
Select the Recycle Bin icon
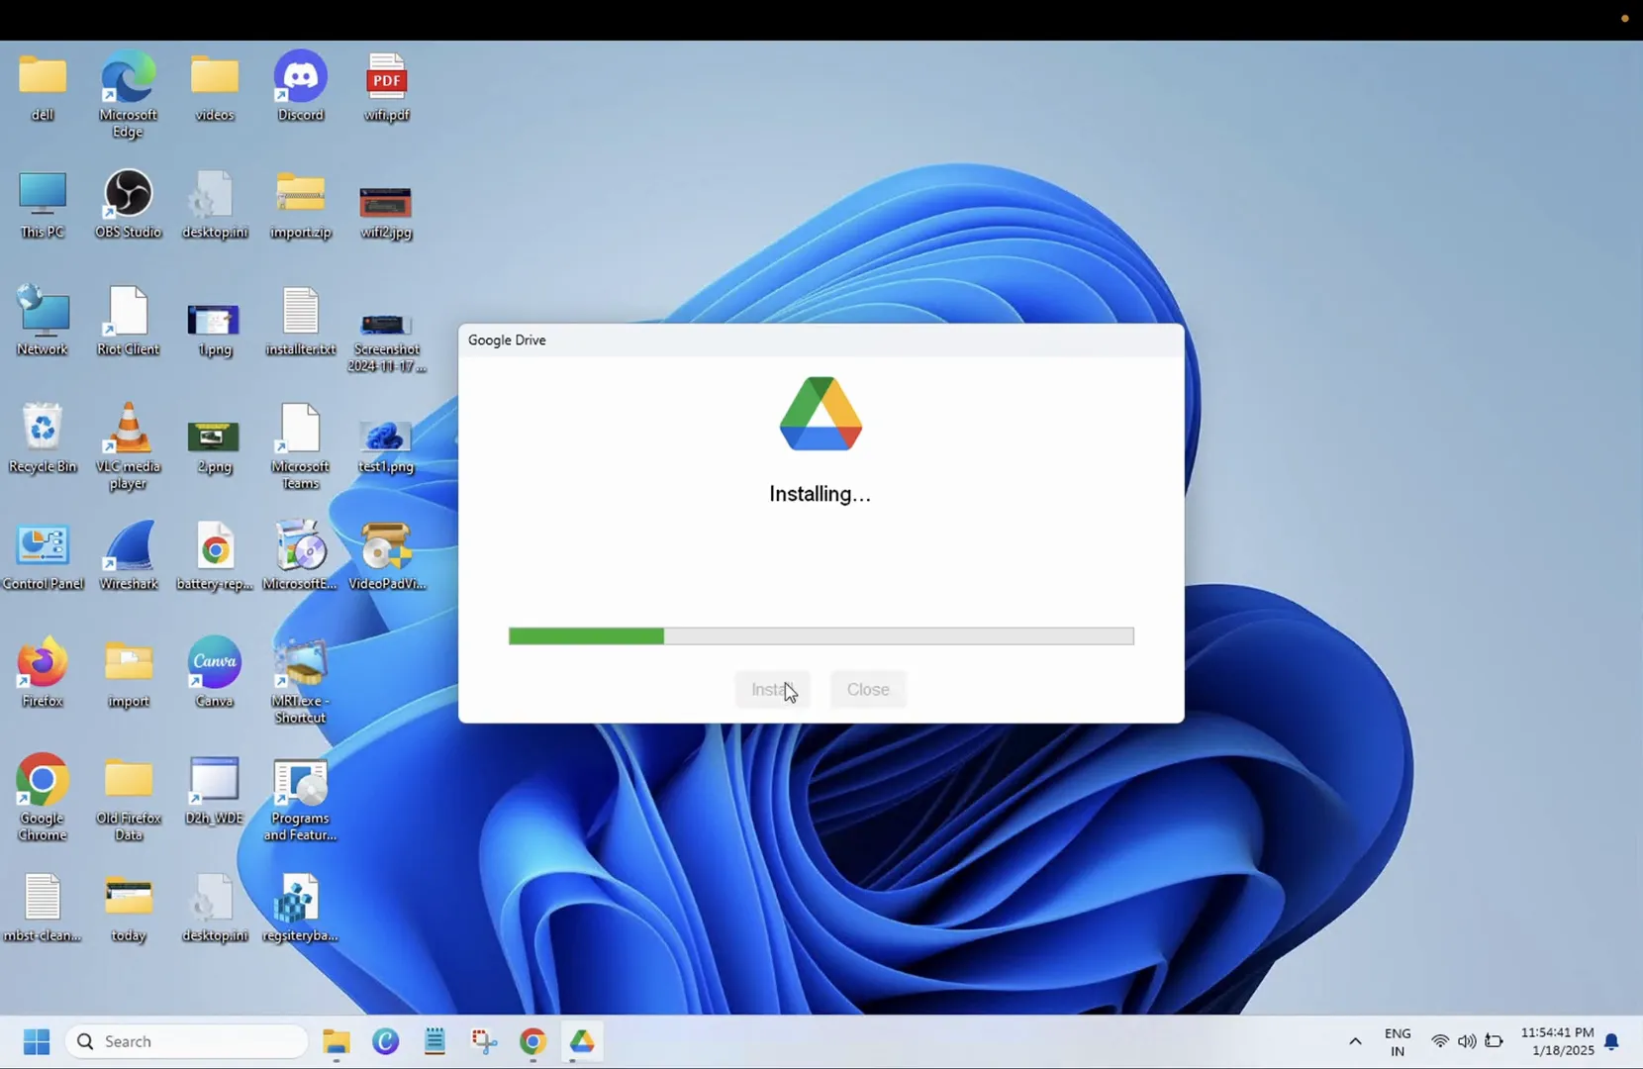tap(43, 438)
